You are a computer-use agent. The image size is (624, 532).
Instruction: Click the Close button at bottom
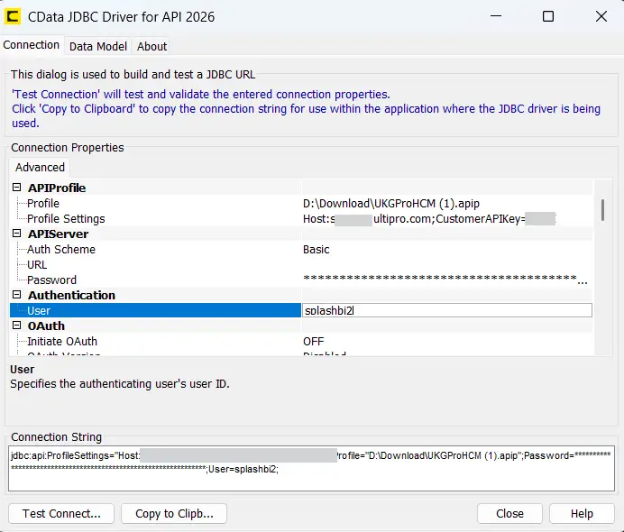(x=509, y=513)
